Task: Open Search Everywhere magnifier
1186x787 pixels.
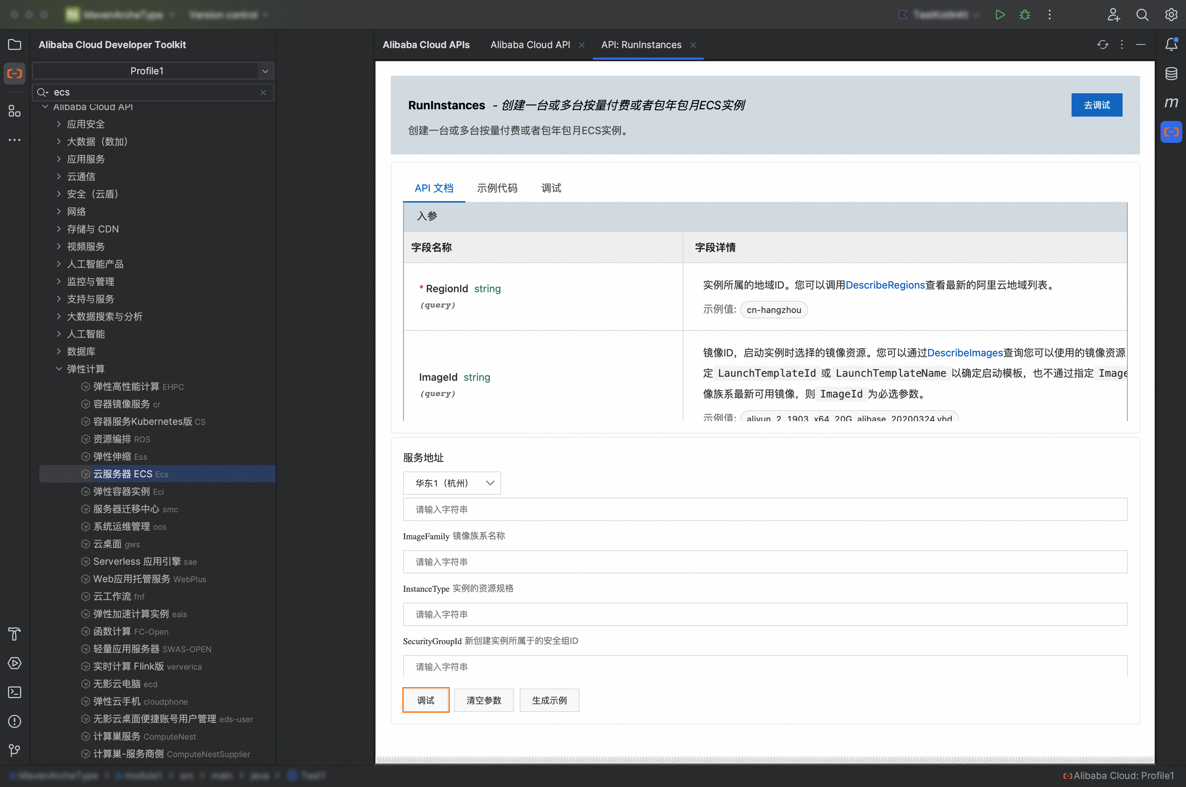Action: click(1142, 15)
